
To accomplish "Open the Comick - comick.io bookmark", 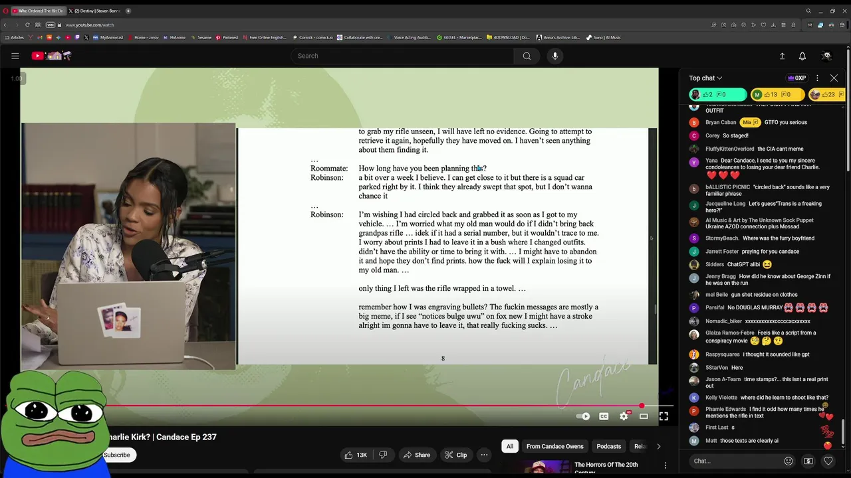I will pyautogui.click(x=312, y=37).
